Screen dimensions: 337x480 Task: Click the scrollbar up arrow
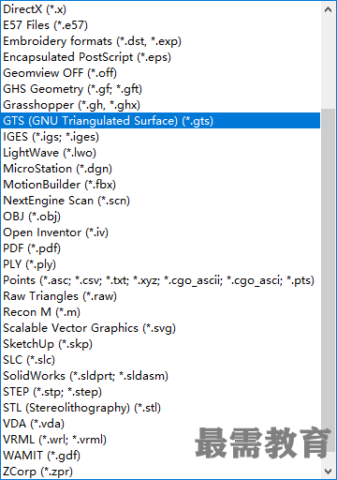click(x=328, y=9)
